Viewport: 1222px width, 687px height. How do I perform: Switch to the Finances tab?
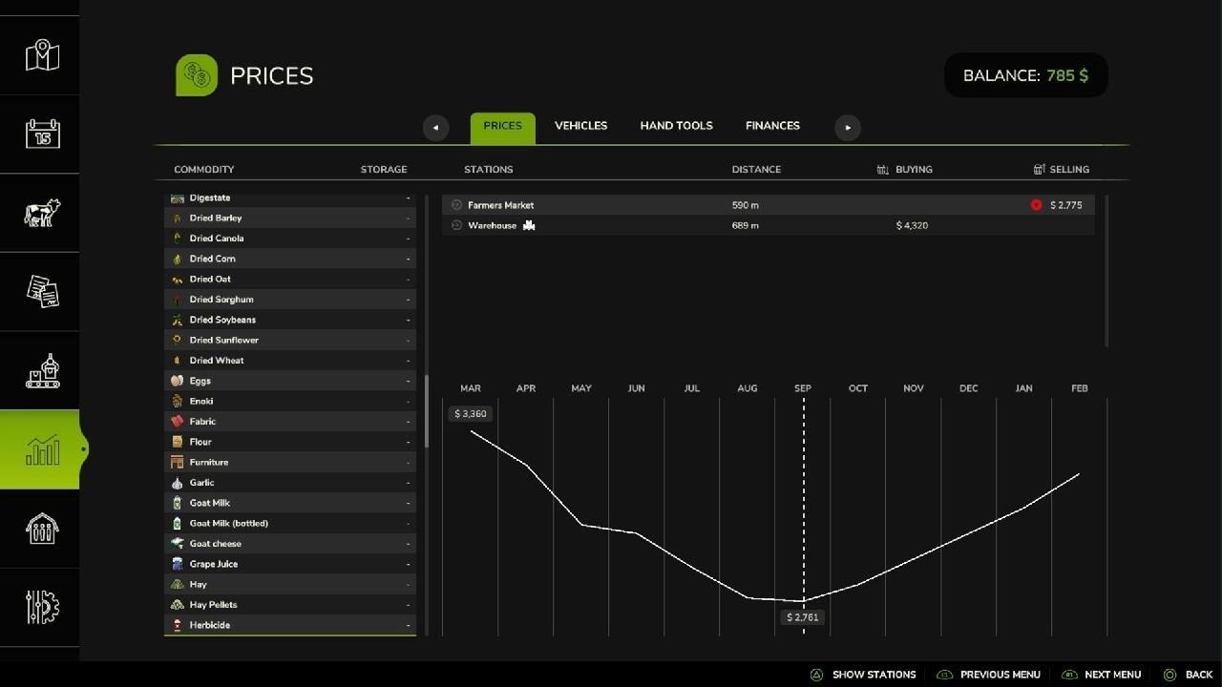[x=772, y=126]
